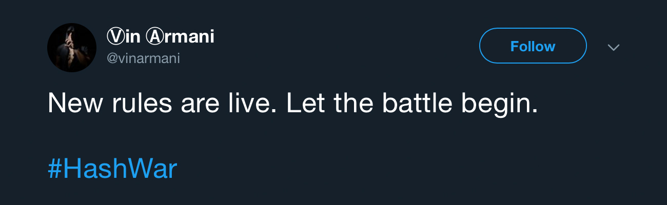The width and height of the screenshot is (667, 205).
Task: Expand the down-arrow next to Follow
Action: [x=614, y=47]
